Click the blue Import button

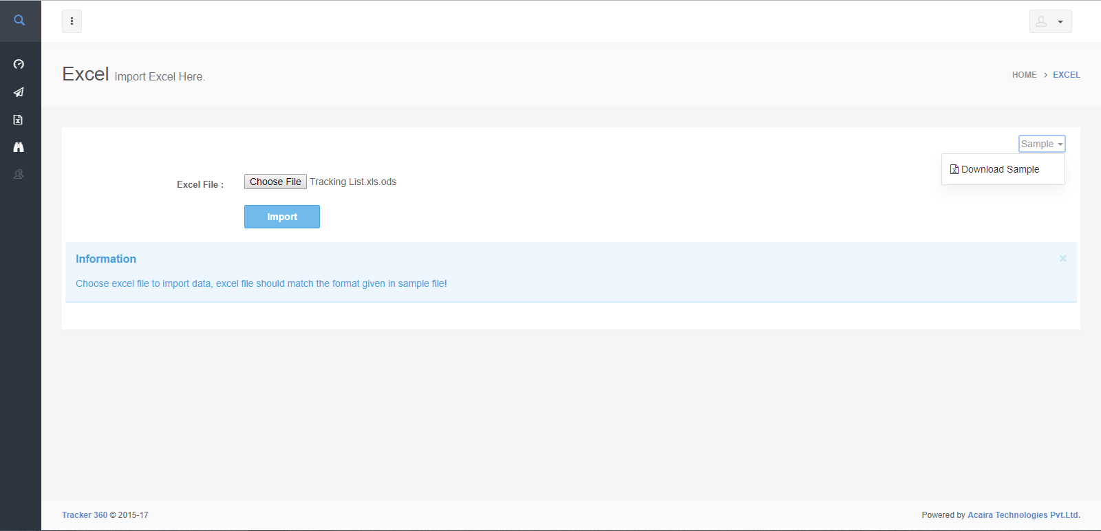(x=282, y=217)
